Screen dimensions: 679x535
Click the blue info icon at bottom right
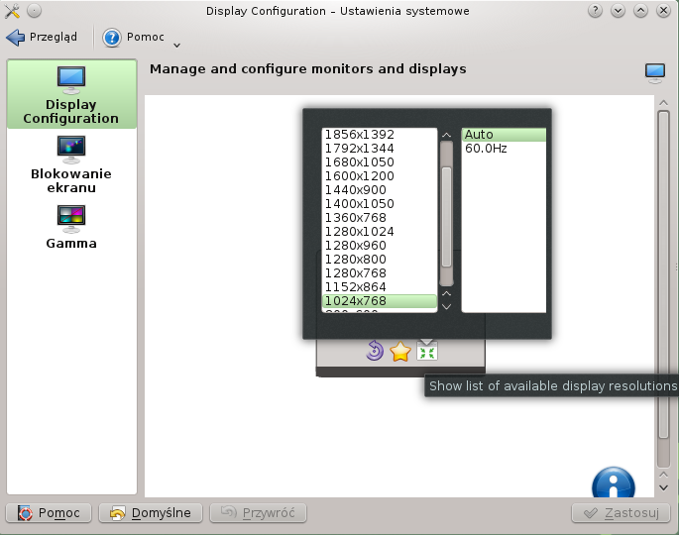[x=613, y=484]
